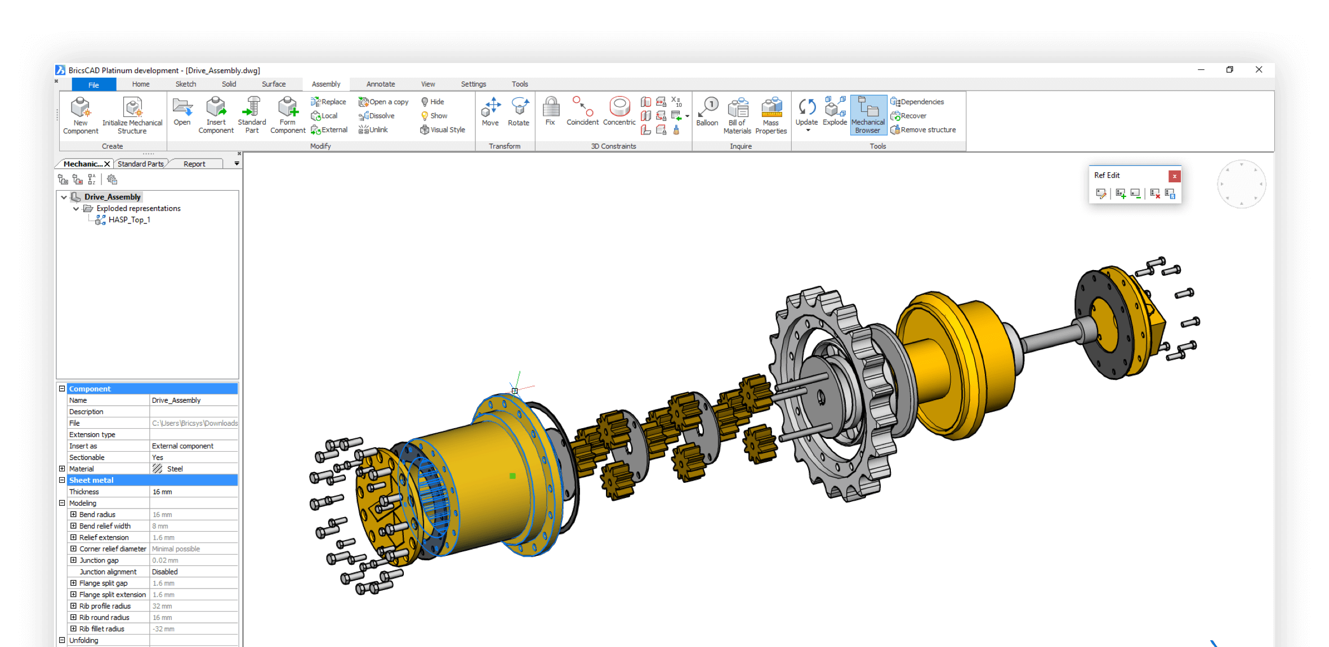1329x647 pixels.
Task: Toggle Show in the Modify panel
Action: 434,115
